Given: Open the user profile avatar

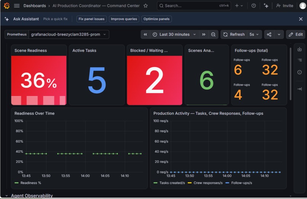Looking at the screenshot, I should 303,6.
